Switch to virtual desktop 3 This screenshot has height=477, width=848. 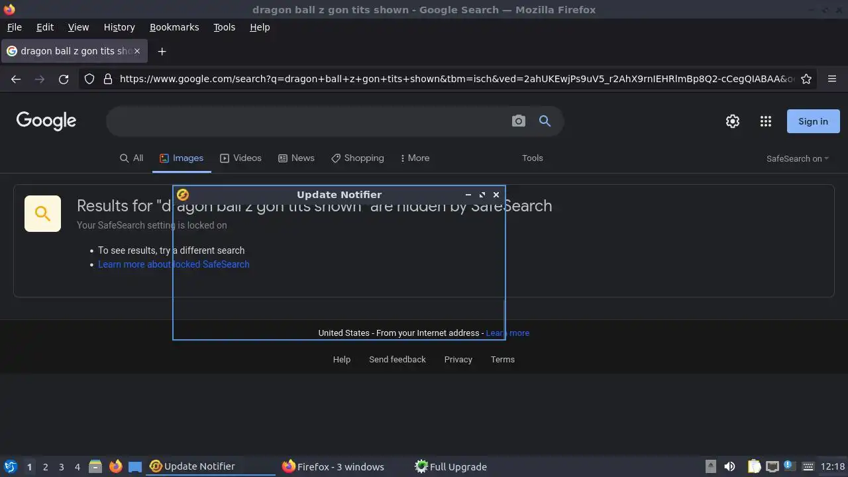61,466
